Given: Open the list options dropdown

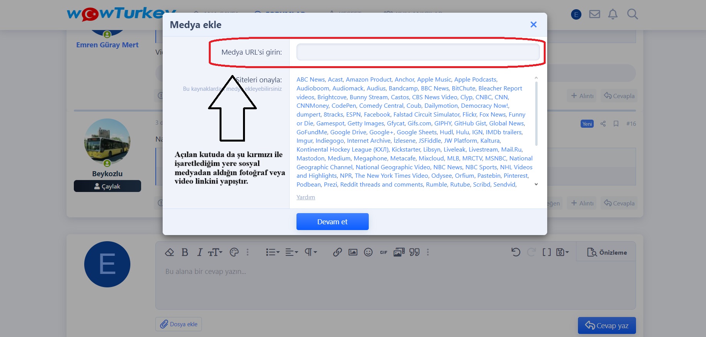Looking at the screenshot, I should (x=273, y=252).
